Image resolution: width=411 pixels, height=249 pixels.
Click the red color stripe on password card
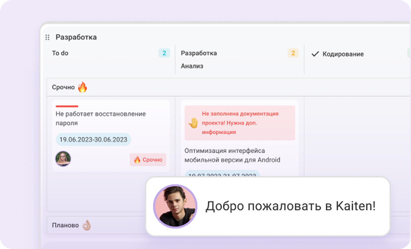click(x=67, y=106)
